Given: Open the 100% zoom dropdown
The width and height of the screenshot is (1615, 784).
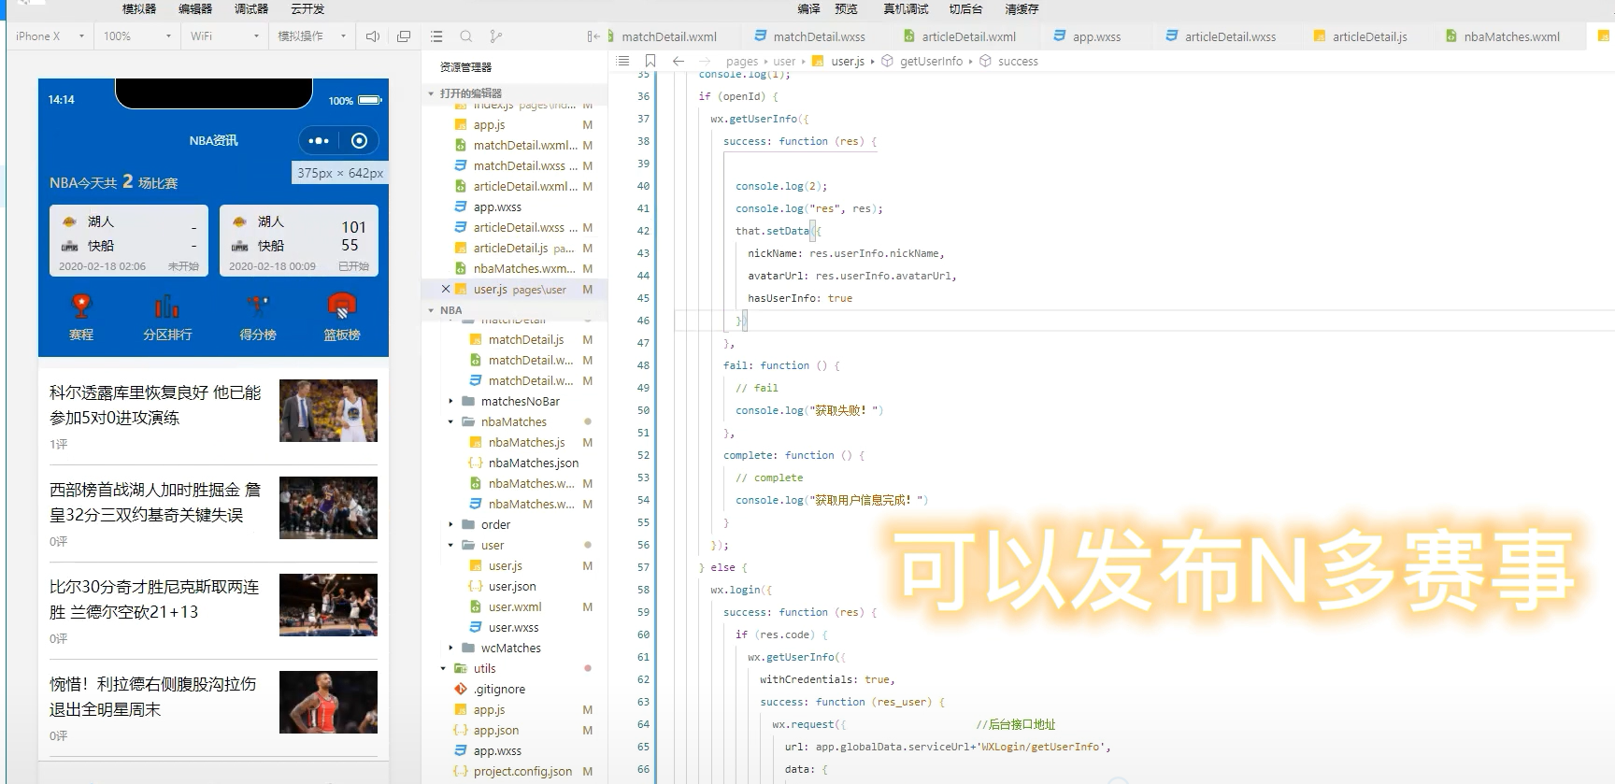Looking at the screenshot, I should click(137, 36).
